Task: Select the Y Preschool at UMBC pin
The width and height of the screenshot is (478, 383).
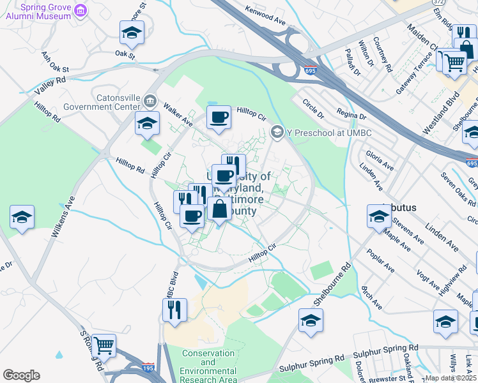Action: 277,133
